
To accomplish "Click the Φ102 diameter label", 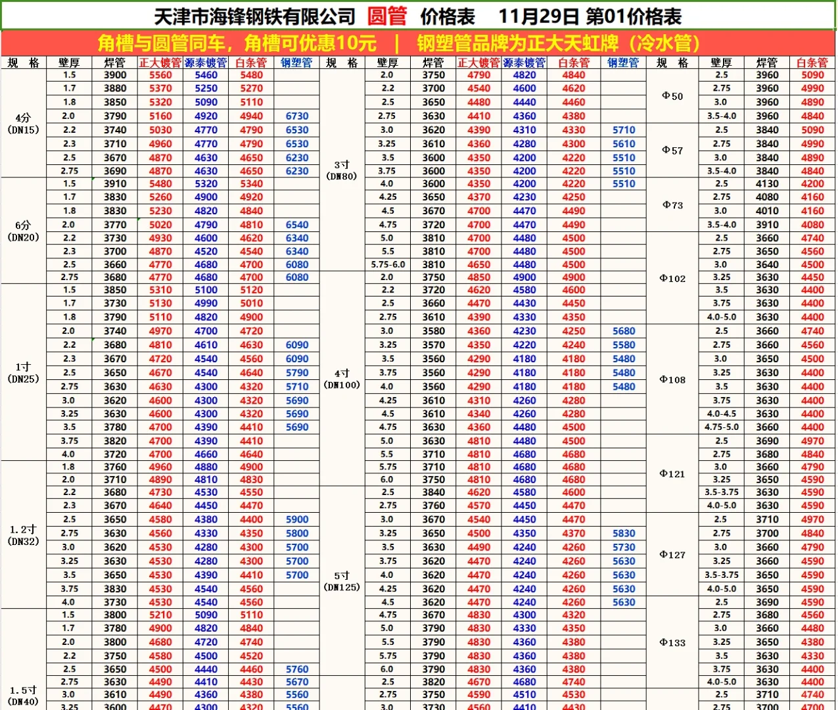I will (672, 278).
